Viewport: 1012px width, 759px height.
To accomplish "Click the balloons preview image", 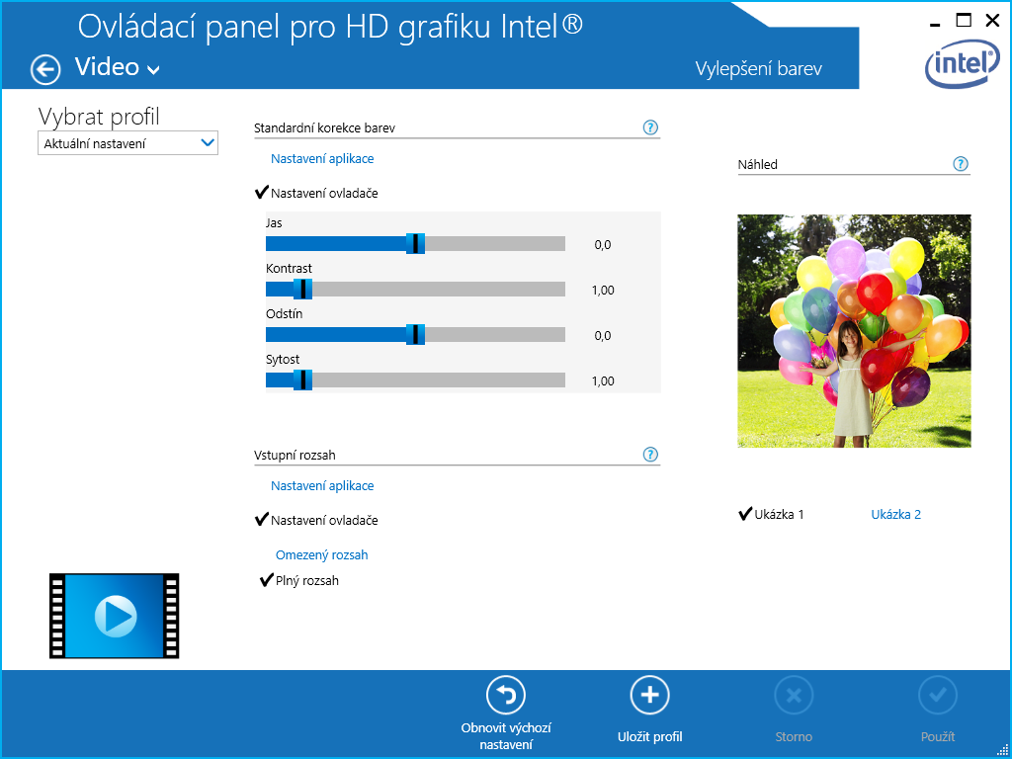I will click(854, 331).
